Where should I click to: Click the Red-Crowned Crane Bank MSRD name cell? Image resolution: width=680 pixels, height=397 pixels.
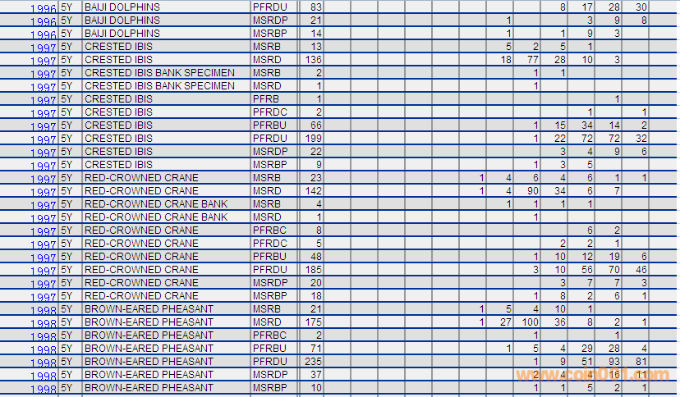click(156, 217)
